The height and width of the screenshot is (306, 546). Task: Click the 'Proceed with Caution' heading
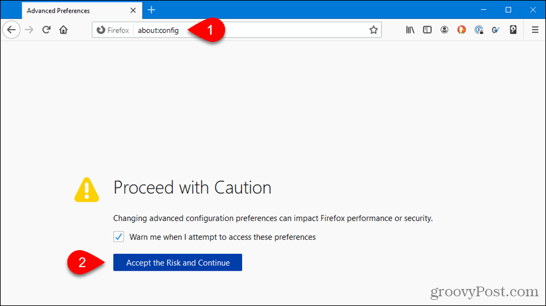click(x=192, y=188)
